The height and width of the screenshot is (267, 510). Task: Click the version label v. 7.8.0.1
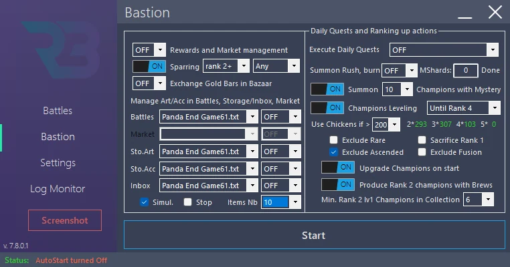15,246
